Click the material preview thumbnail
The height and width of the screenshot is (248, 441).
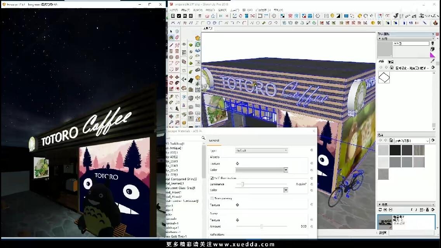(385, 49)
